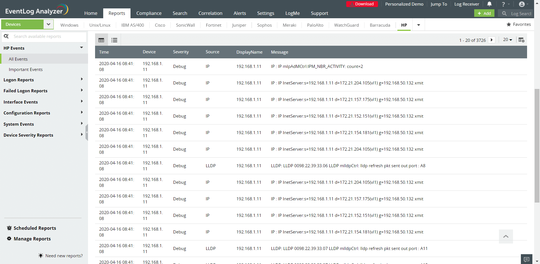Switch to list view layout
The image size is (540, 264).
coord(114,40)
